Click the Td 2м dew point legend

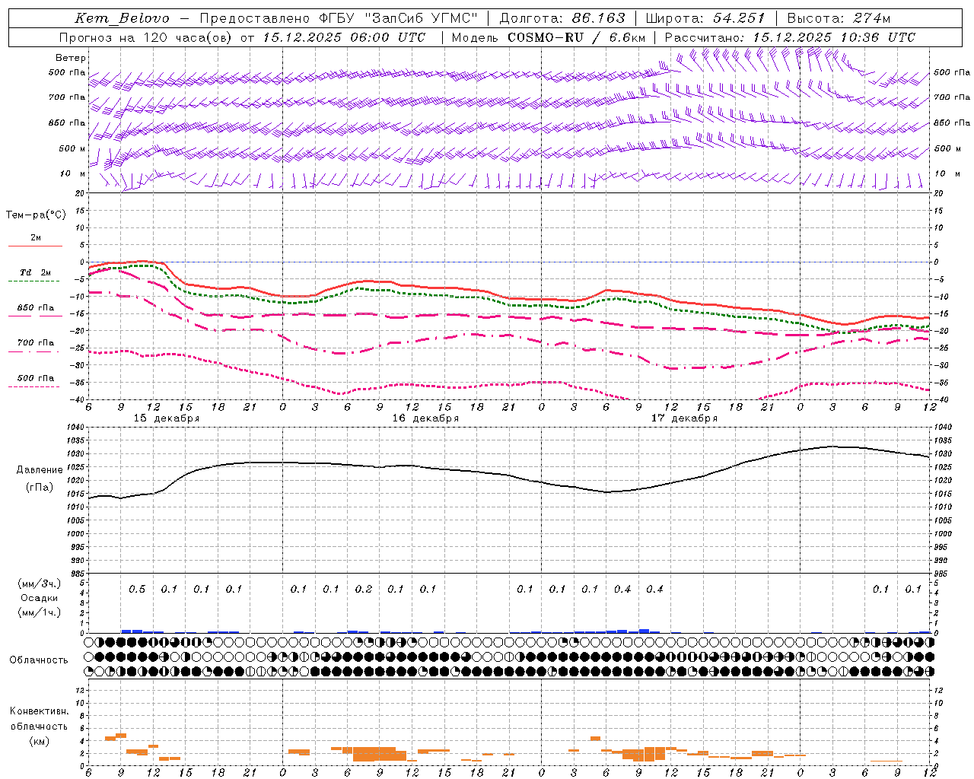pos(35,273)
